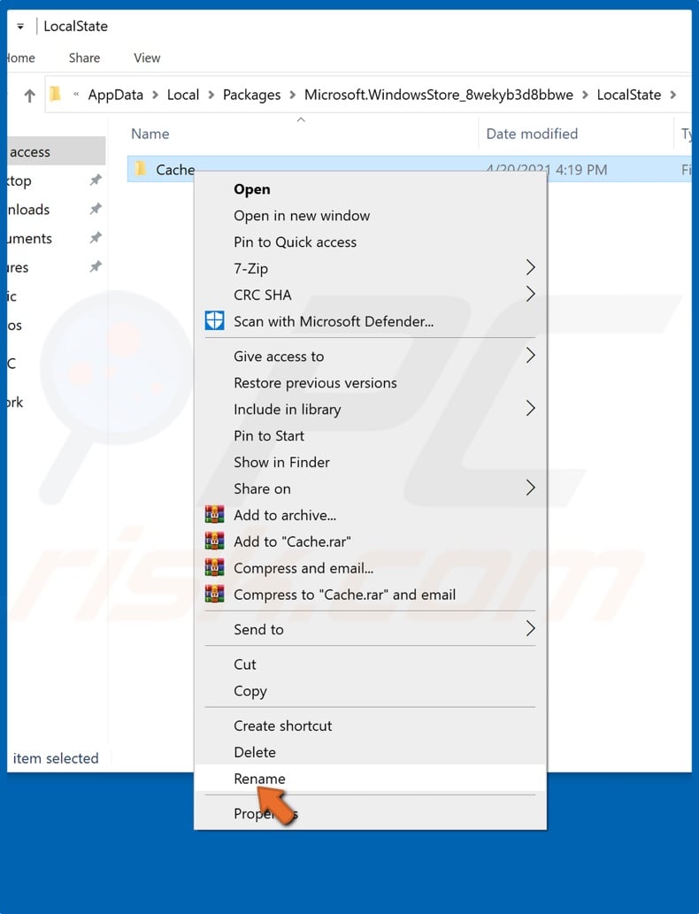Choose Delete from the context menu
The image size is (699, 914).
[255, 752]
